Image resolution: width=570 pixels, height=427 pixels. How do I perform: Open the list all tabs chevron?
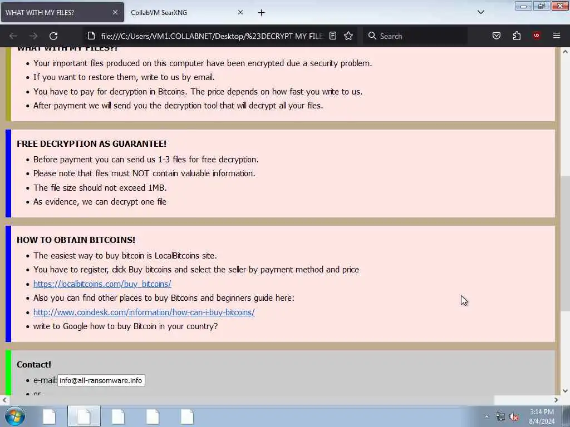[x=480, y=12]
